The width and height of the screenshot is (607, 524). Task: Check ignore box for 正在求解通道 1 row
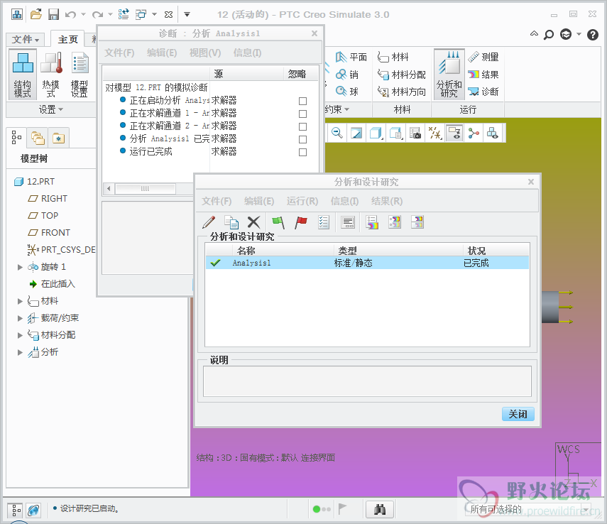pos(302,114)
